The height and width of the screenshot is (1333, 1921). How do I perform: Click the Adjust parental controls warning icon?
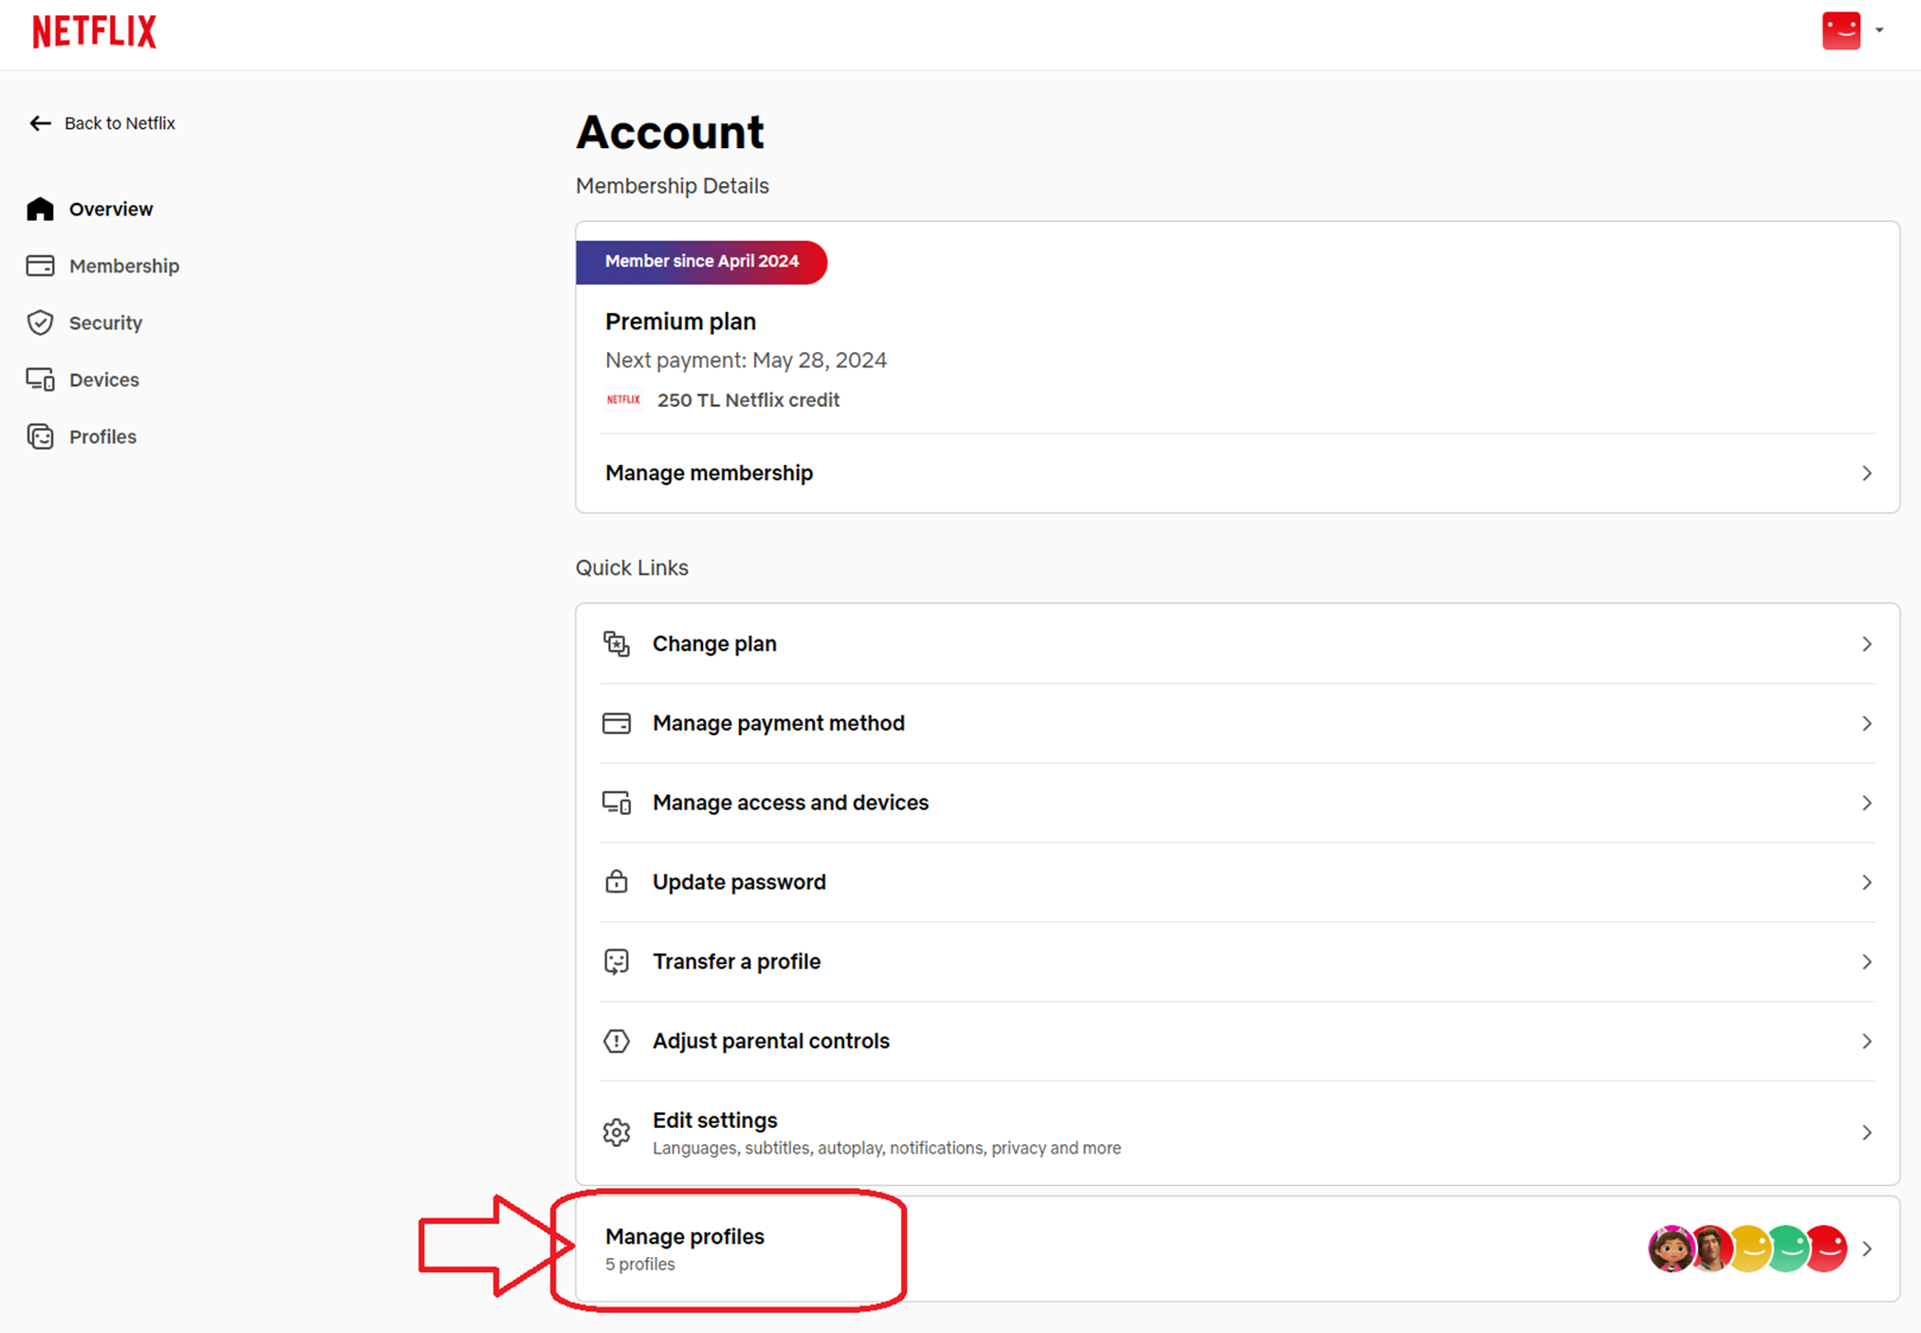coord(617,1041)
